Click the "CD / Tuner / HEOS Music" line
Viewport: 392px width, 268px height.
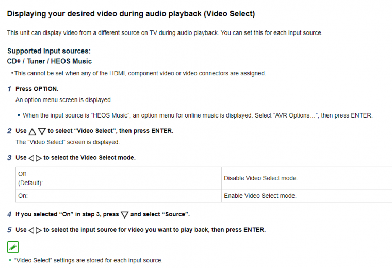click(50, 61)
